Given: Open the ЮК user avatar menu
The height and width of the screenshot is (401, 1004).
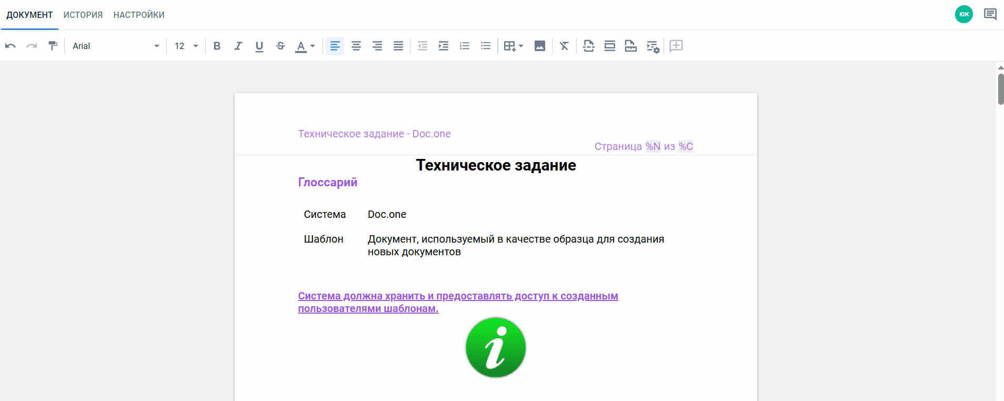Looking at the screenshot, I should (x=964, y=14).
